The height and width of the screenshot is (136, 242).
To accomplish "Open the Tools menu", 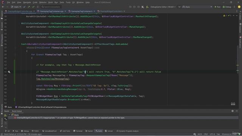I will click(68, 3).
